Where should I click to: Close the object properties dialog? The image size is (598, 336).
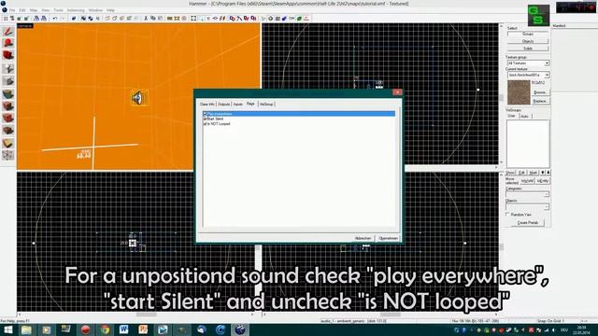(397, 92)
